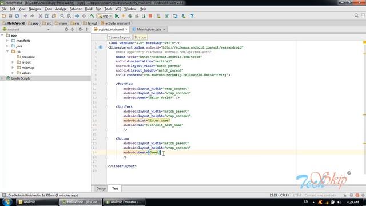This screenshot has width=366, height=206.
Task: Click the Windows Start button
Action: pyautogui.click(x=6, y=202)
